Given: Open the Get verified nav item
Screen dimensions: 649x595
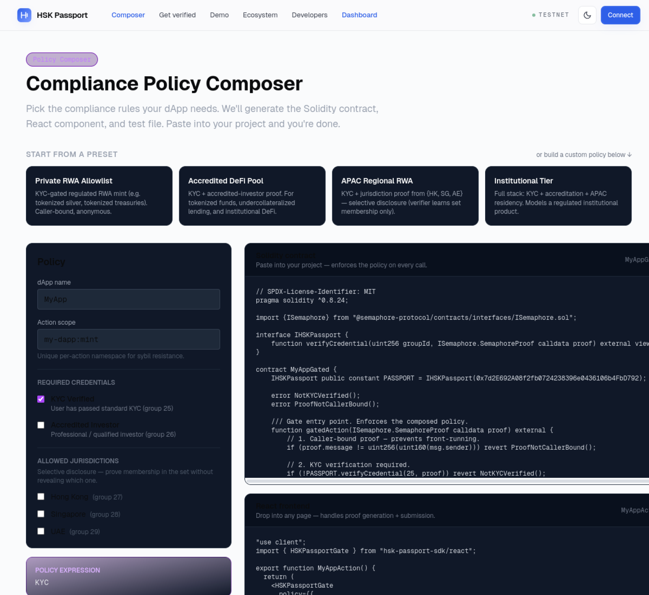Looking at the screenshot, I should [x=177, y=15].
